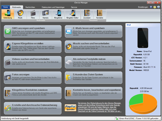Open Erkunde das Datei-System
The height and width of the screenshot is (121, 162).
[93, 78]
